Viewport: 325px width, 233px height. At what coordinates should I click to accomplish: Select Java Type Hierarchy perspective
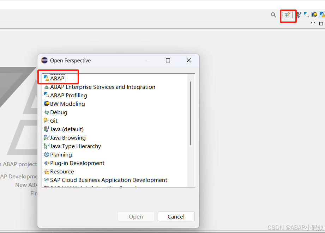pyautogui.click(x=76, y=146)
